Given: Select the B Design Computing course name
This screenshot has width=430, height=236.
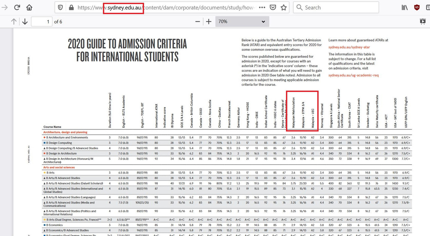Looking at the screenshot, I should (x=60, y=143).
